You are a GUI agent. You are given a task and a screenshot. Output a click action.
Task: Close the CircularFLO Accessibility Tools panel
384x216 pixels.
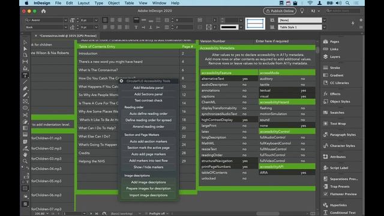click(121, 81)
